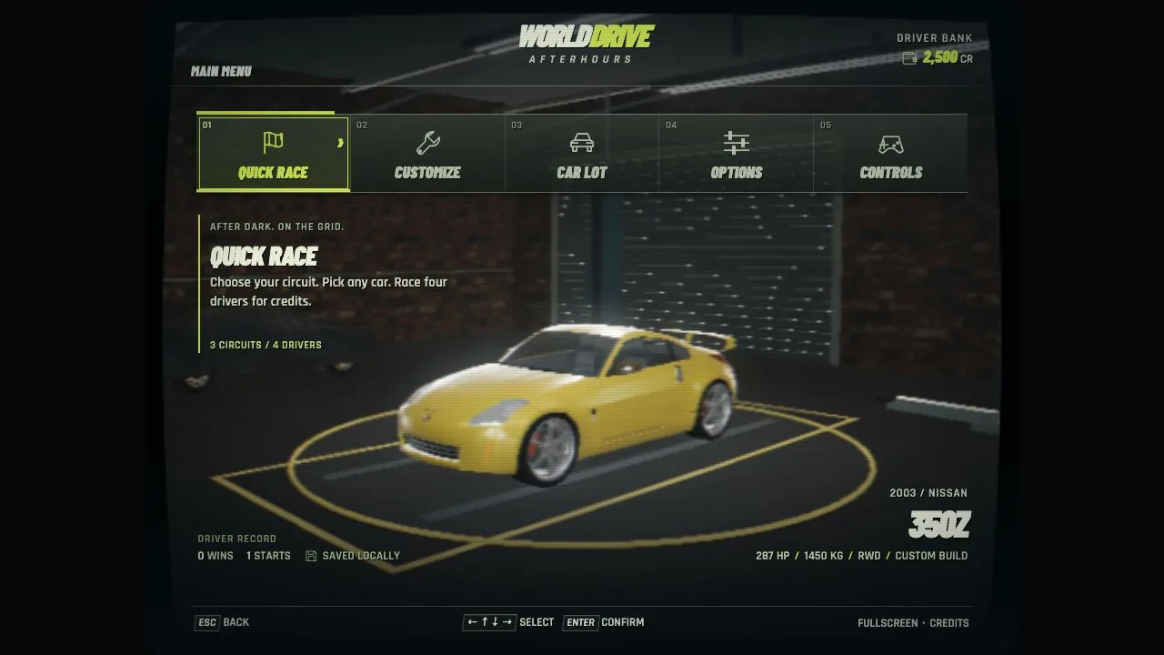Click the "0 WINS" record value
The width and height of the screenshot is (1164, 655).
point(216,556)
